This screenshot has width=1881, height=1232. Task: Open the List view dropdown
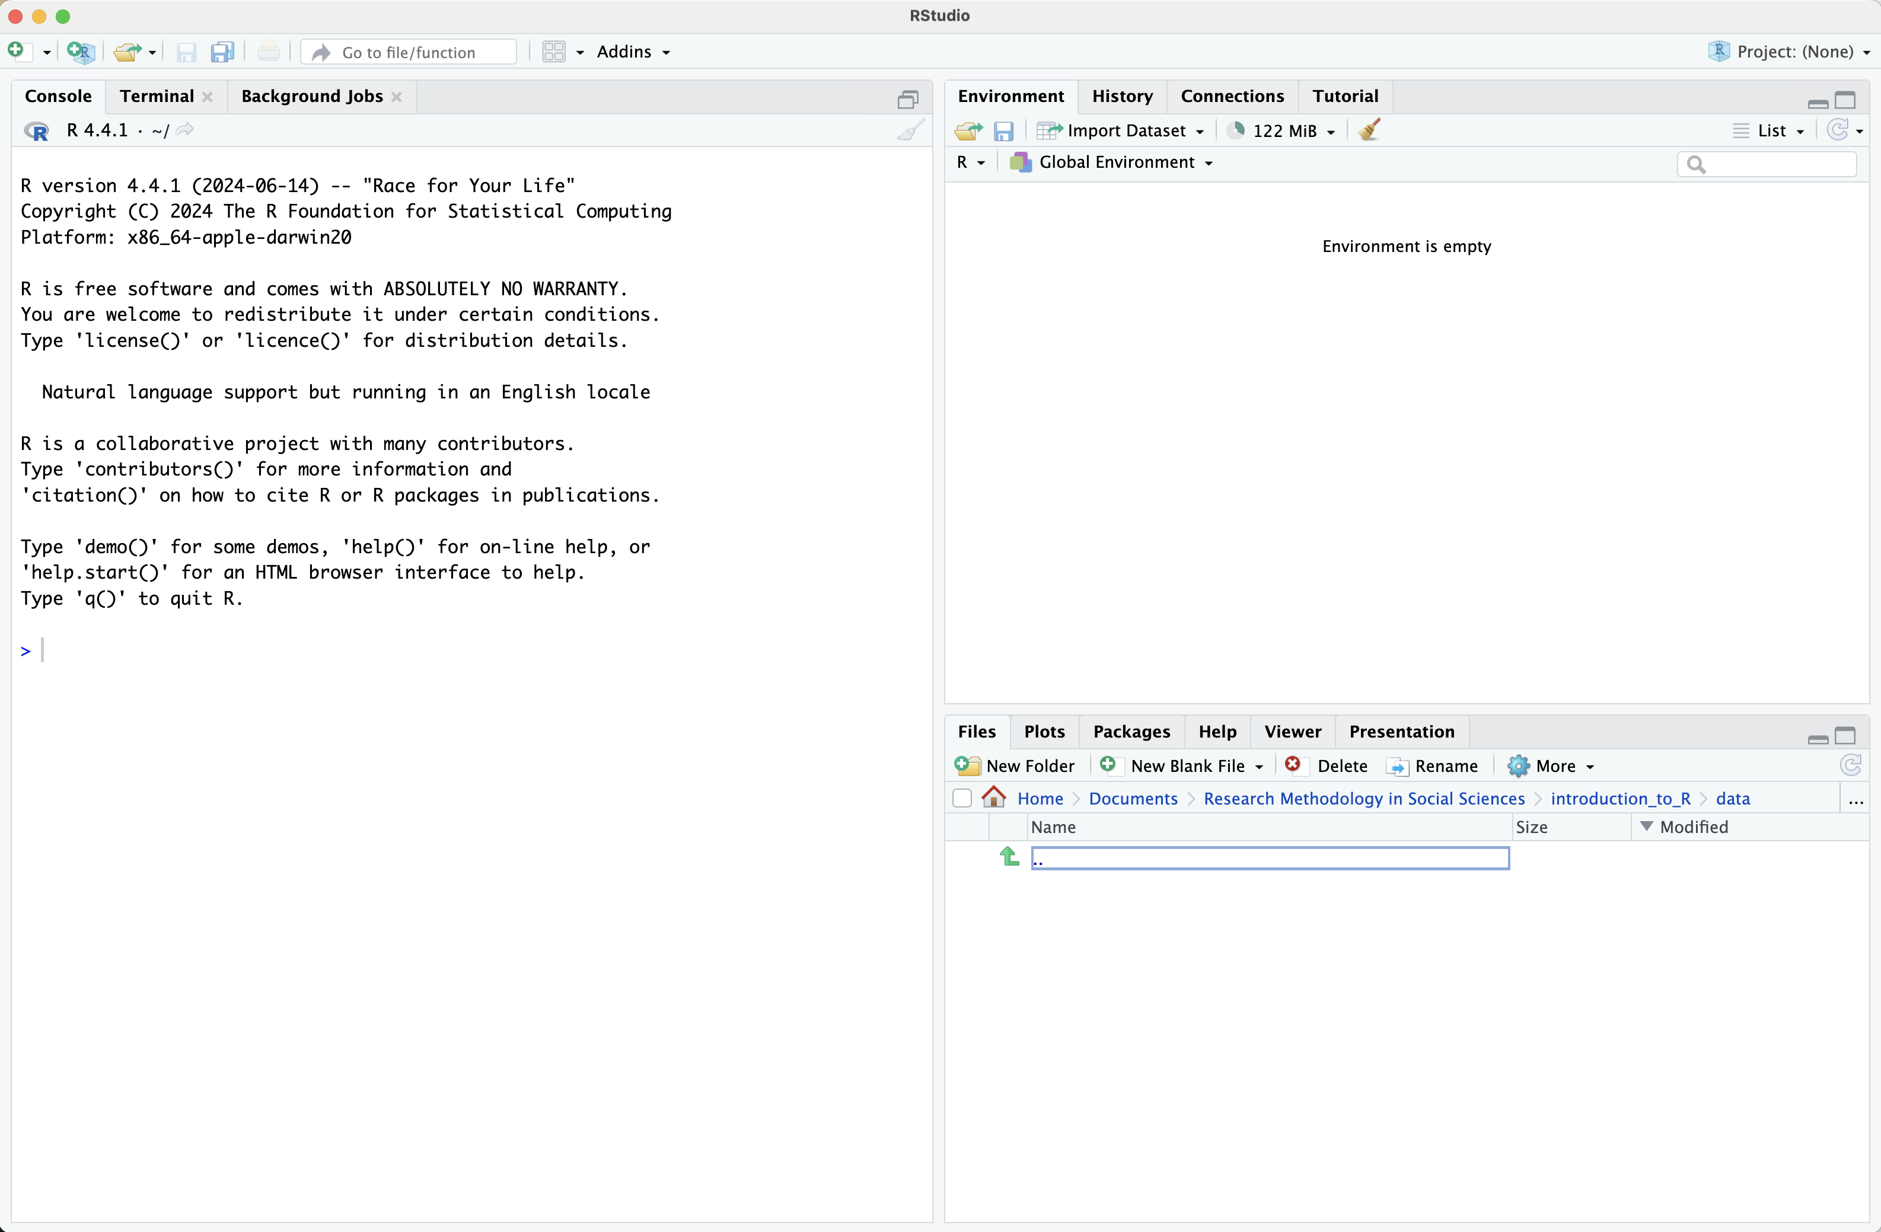click(1768, 130)
